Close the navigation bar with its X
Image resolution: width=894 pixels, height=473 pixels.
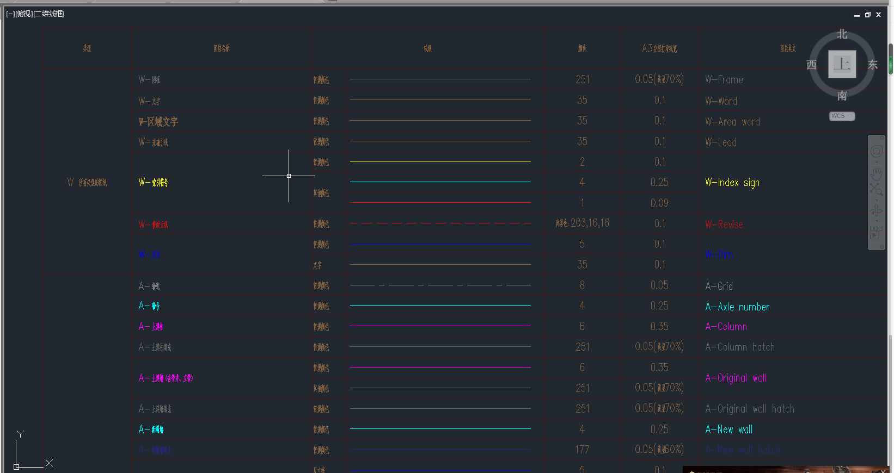tap(882, 138)
